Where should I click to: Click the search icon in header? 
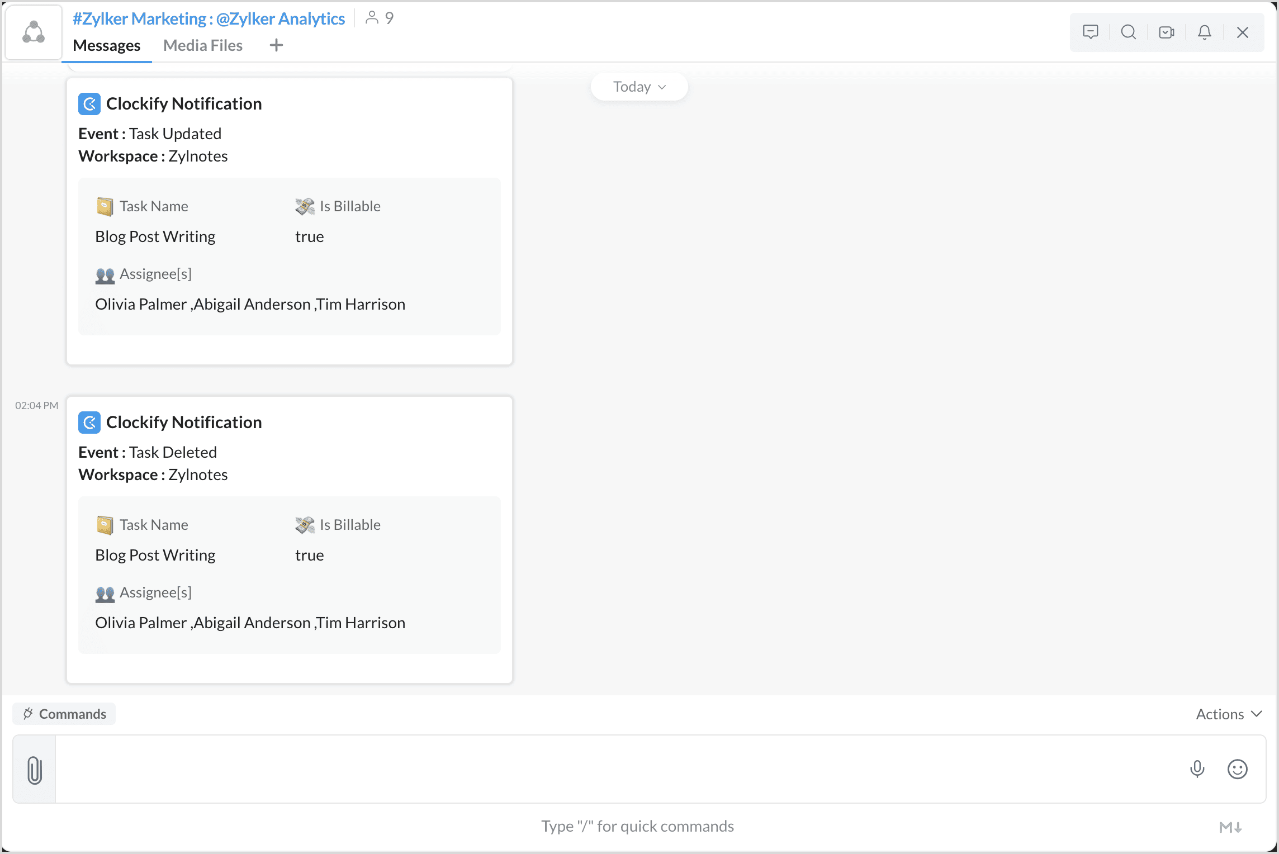[x=1128, y=32]
